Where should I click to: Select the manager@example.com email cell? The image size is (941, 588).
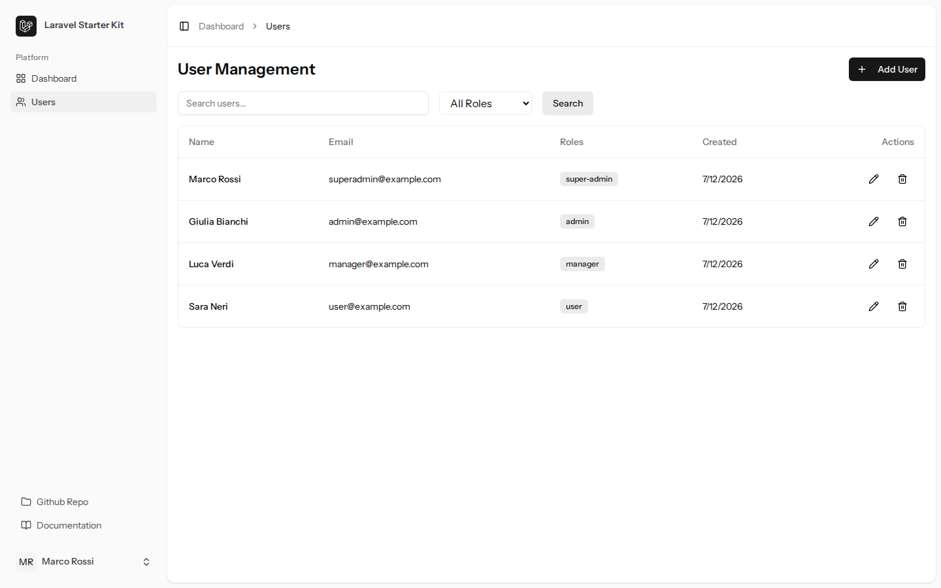[x=378, y=264]
